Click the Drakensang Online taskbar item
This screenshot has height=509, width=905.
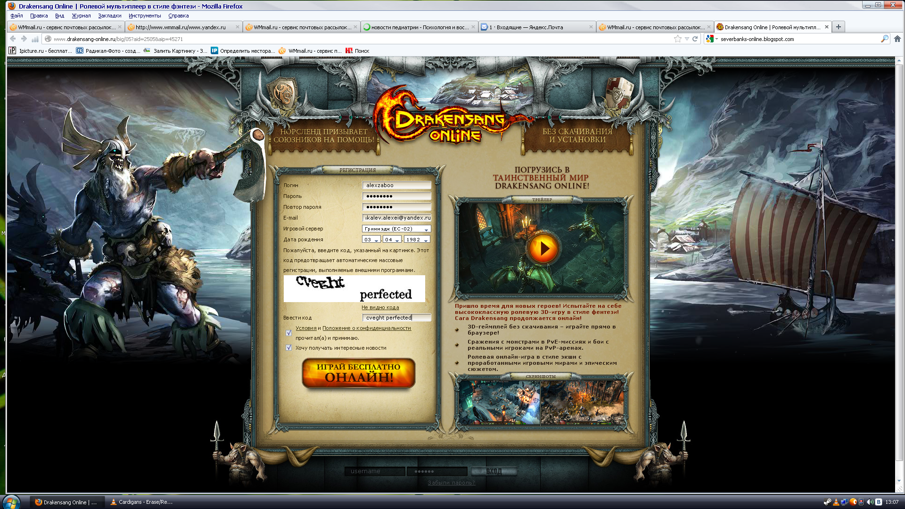66,502
